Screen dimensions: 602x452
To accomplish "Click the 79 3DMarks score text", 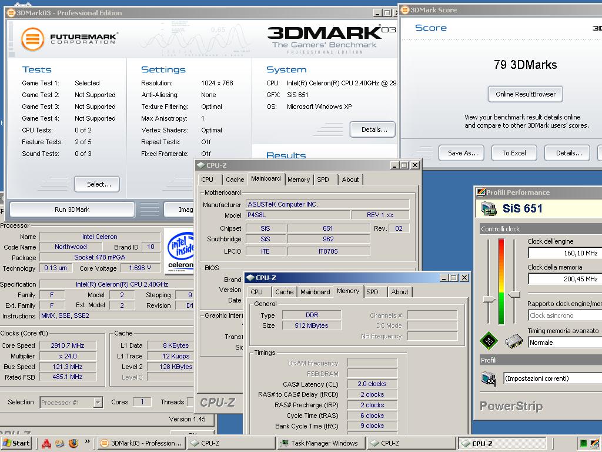I will [x=525, y=65].
